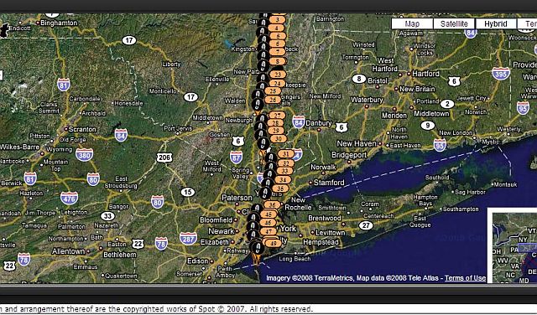Switch to the Map view
Screen dimensions: 537x315
coord(412,23)
